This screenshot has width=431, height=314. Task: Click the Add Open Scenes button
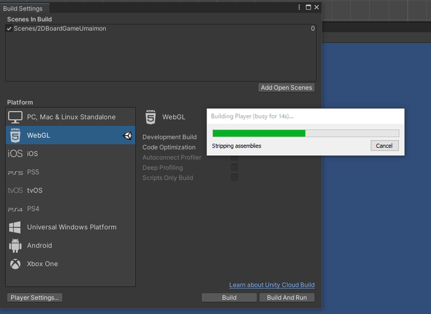(286, 87)
